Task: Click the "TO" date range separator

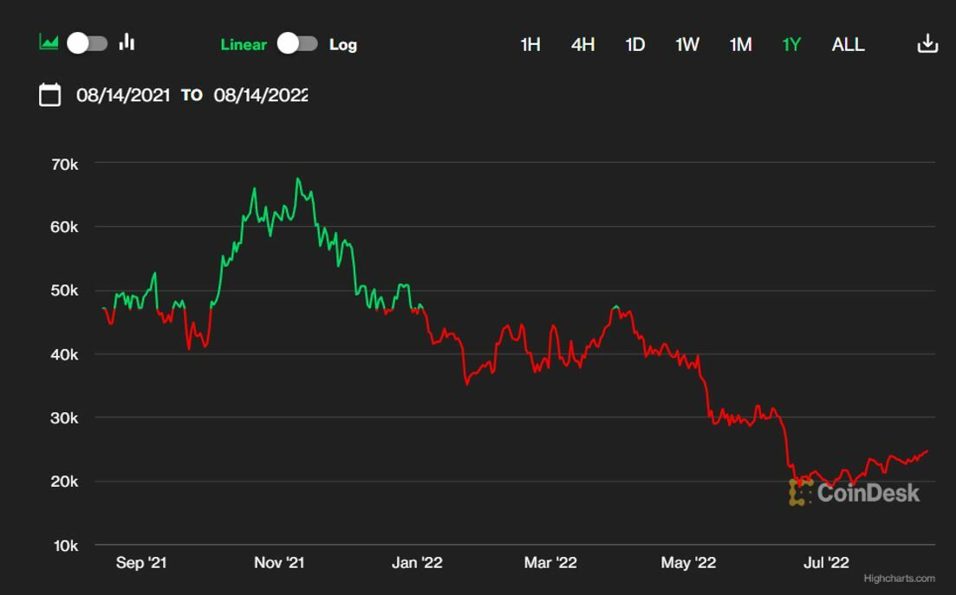Action: point(192,95)
